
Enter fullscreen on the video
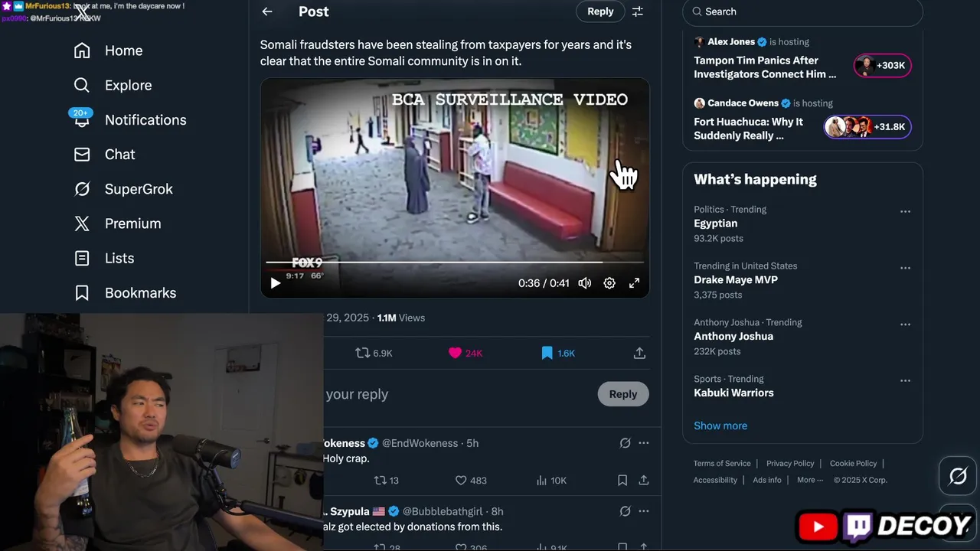[634, 283]
